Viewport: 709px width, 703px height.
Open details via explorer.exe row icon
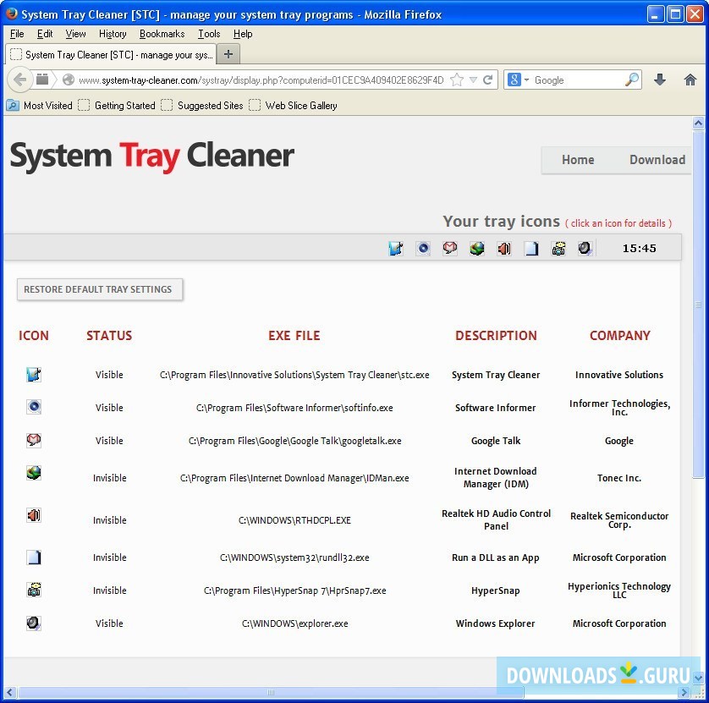[x=34, y=623]
